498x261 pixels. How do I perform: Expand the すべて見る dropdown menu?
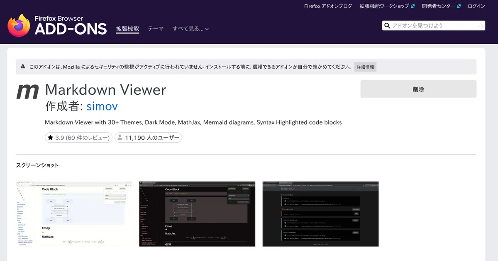pyautogui.click(x=190, y=29)
